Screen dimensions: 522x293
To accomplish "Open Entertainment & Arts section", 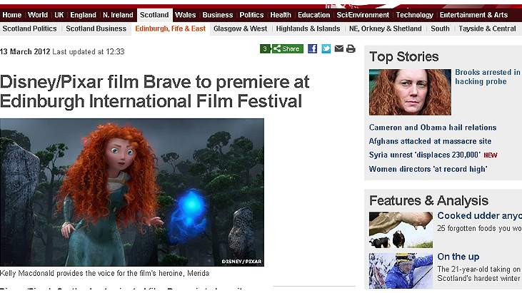I will [x=473, y=15].
